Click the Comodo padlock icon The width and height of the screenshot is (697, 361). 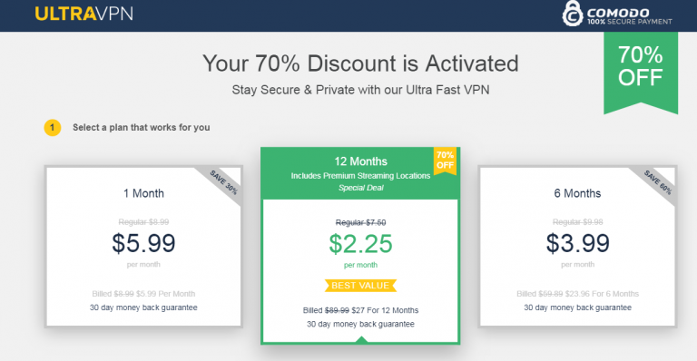[572, 14]
